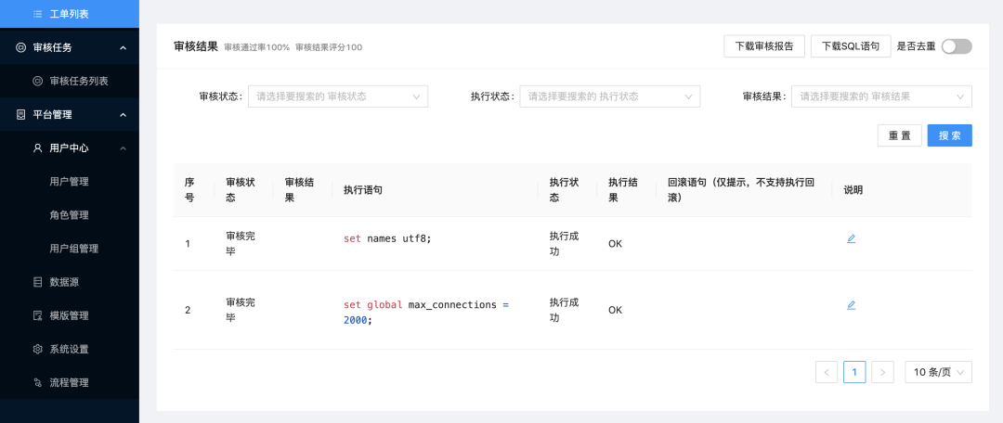Screen dimensions: 1003x423
Task: Open 用户管理 in the sidebar
Action: click(x=69, y=182)
